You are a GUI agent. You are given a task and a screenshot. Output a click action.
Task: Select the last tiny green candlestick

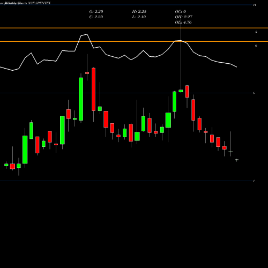(x=237, y=160)
